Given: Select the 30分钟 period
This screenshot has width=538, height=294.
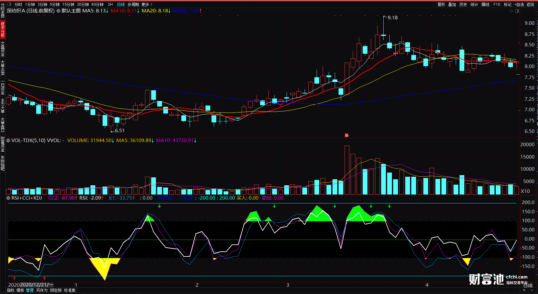Looking at the screenshot, I should tap(83, 4).
